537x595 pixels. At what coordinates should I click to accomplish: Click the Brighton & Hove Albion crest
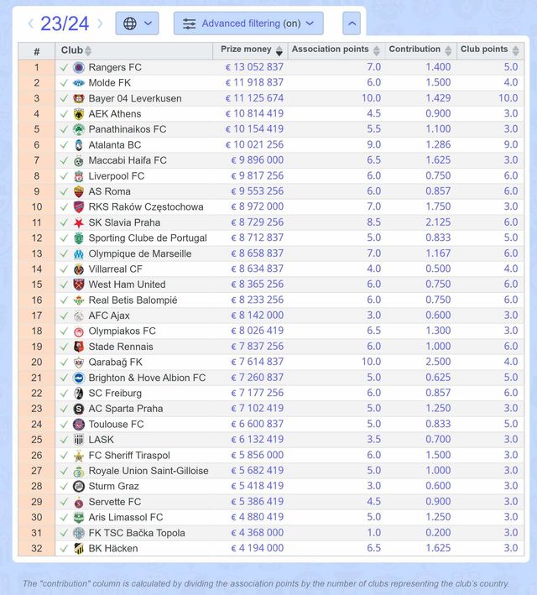tap(79, 378)
